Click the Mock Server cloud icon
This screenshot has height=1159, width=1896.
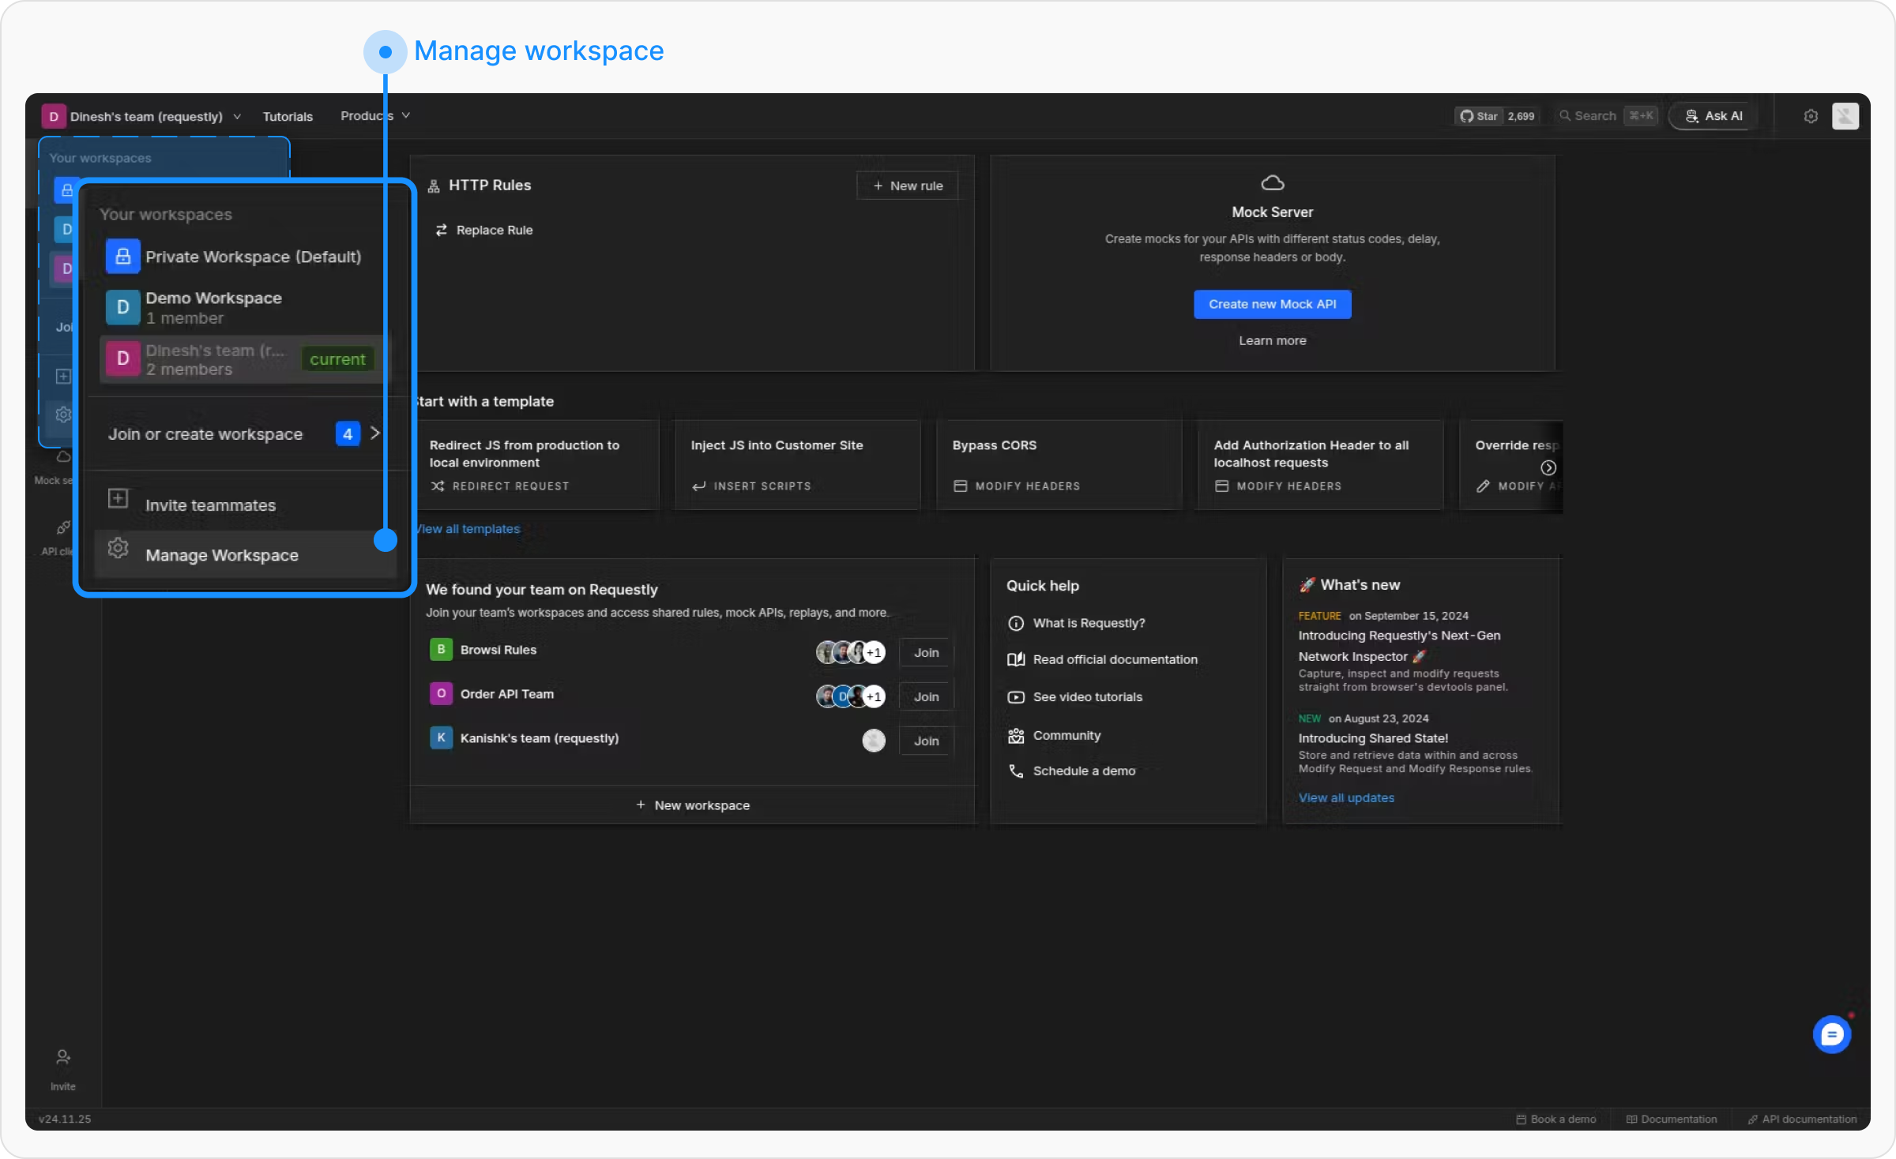pyautogui.click(x=1272, y=183)
